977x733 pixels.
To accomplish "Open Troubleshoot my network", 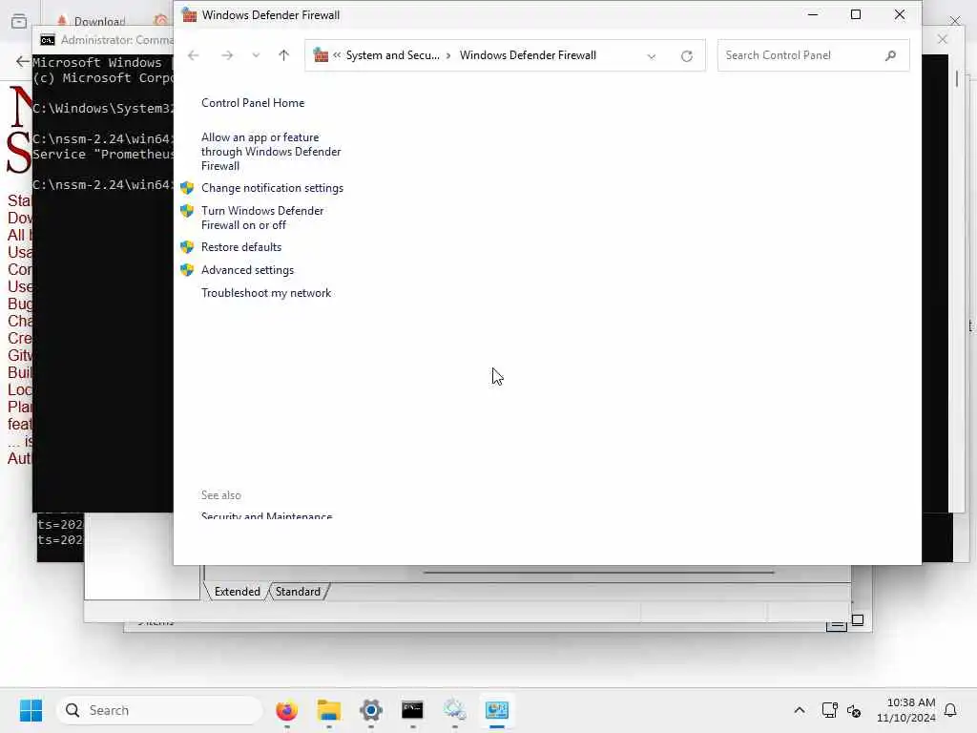I will 266,293.
